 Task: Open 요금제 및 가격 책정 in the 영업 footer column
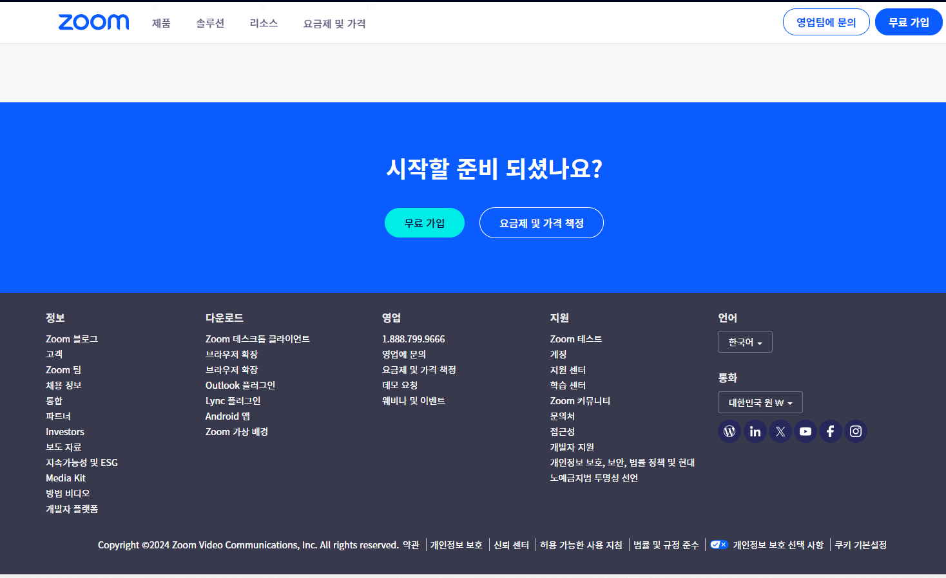pos(419,369)
